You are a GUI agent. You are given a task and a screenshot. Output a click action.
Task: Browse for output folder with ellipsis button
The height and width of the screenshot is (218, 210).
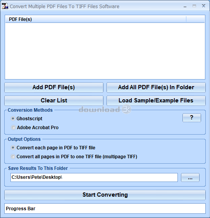coord(190,177)
